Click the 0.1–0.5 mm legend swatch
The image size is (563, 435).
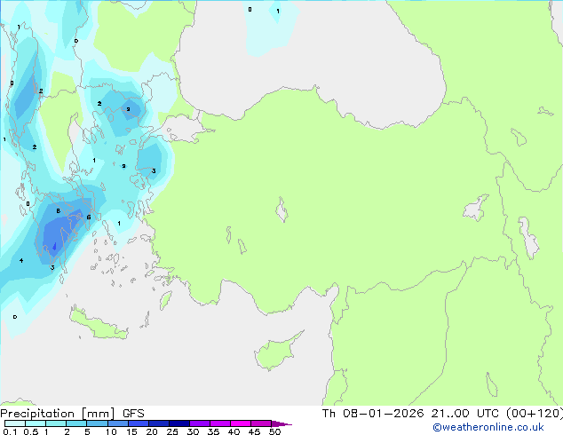click(15, 423)
